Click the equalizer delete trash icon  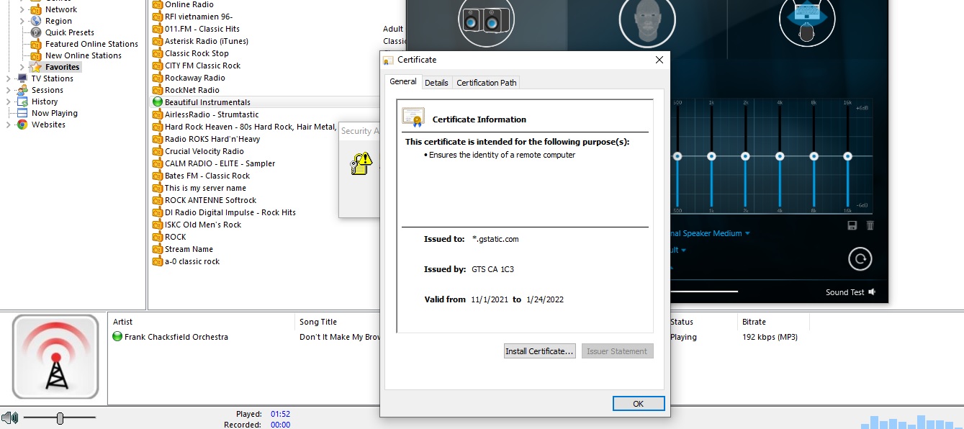870,225
